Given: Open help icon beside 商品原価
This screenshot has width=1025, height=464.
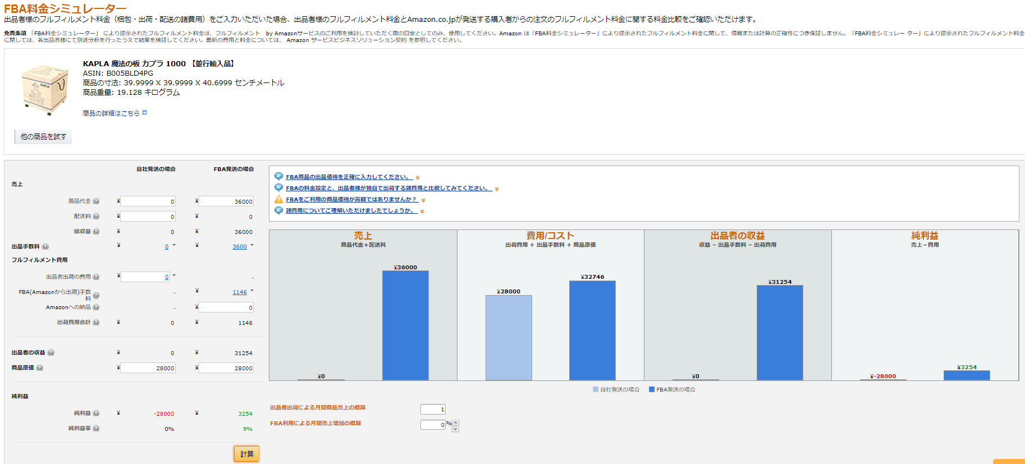Looking at the screenshot, I should point(40,368).
